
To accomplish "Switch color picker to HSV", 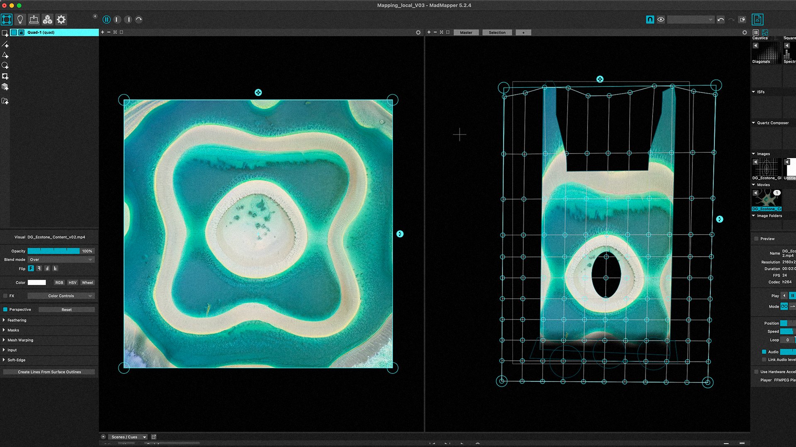I will pos(73,283).
